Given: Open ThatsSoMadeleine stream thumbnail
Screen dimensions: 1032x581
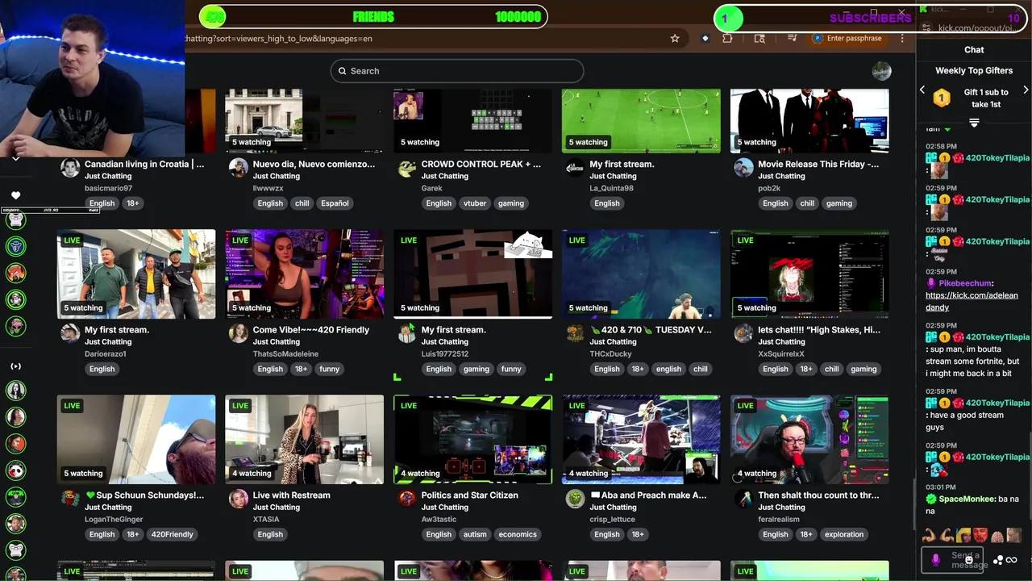Looking at the screenshot, I should click(305, 274).
